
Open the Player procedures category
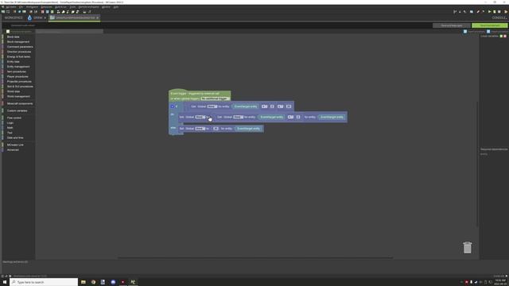click(x=17, y=76)
